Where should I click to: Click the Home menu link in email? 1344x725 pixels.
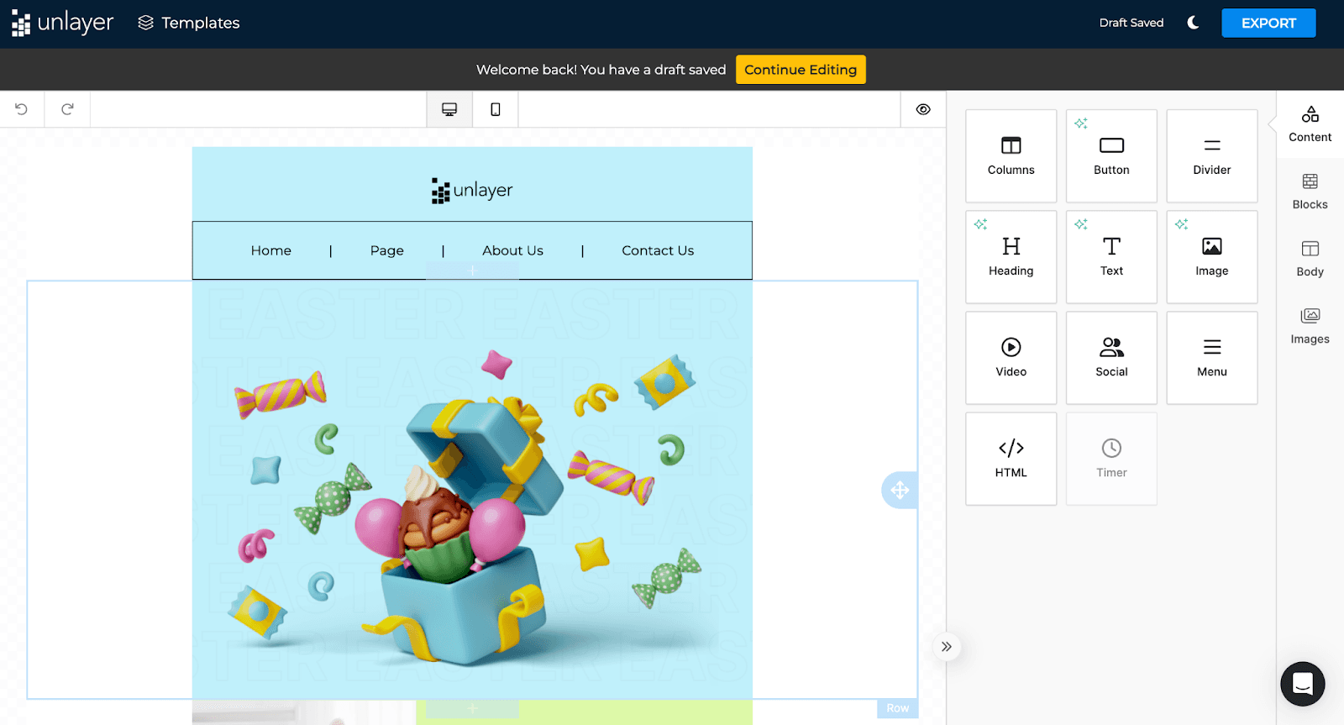pos(271,250)
